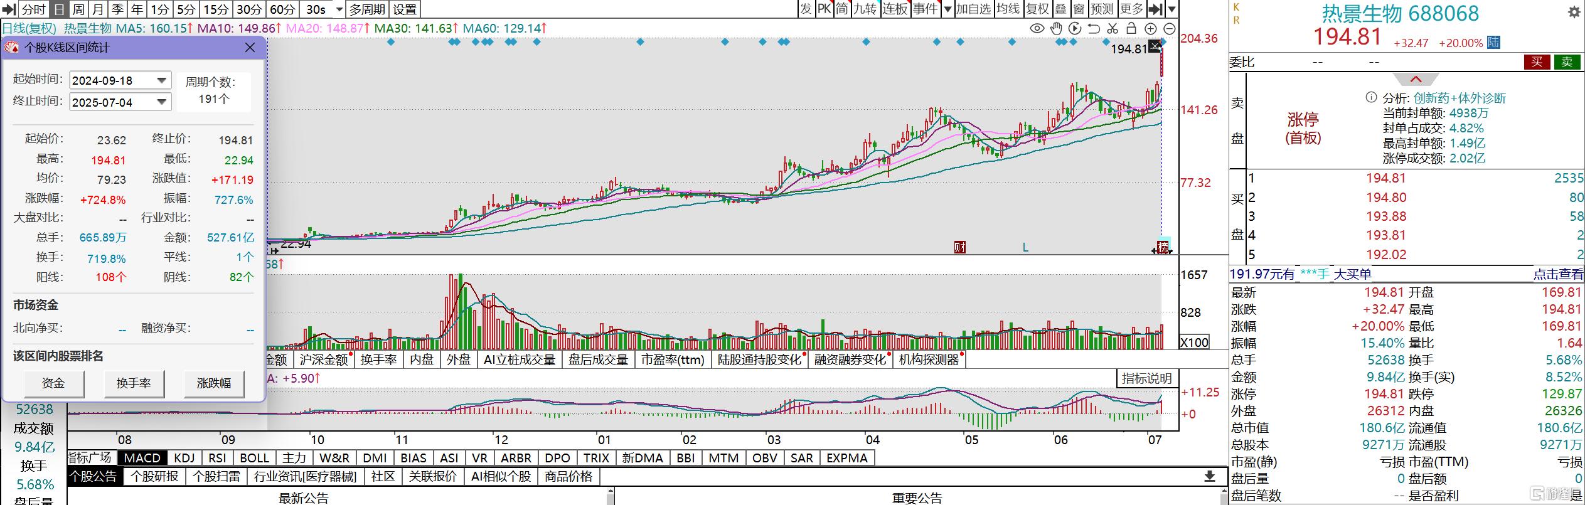Viewport: 1585px width, 505px height.
Task: Click the right arrow-to-bar icon in toolbar
Action: 1155,9
